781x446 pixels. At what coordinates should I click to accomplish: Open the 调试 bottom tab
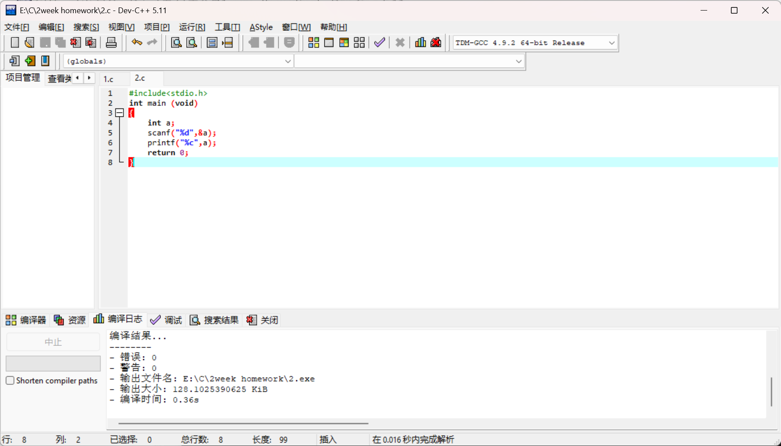pos(166,320)
